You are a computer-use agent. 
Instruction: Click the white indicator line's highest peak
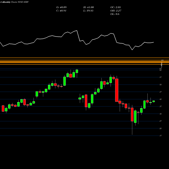click(77, 30)
